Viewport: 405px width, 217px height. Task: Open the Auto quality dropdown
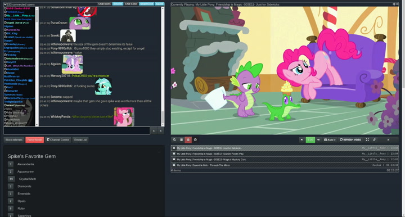pos(330,139)
